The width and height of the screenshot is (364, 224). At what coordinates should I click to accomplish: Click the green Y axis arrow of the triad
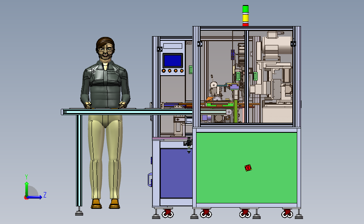tap(26, 189)
